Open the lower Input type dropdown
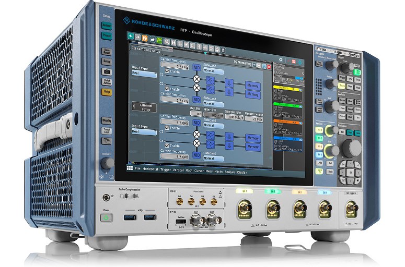The image size is (405, 267). coord(144,132)
